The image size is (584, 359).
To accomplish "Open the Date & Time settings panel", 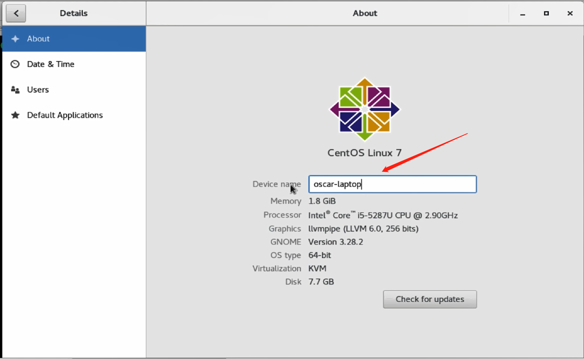I will click(x=74, y=64).
